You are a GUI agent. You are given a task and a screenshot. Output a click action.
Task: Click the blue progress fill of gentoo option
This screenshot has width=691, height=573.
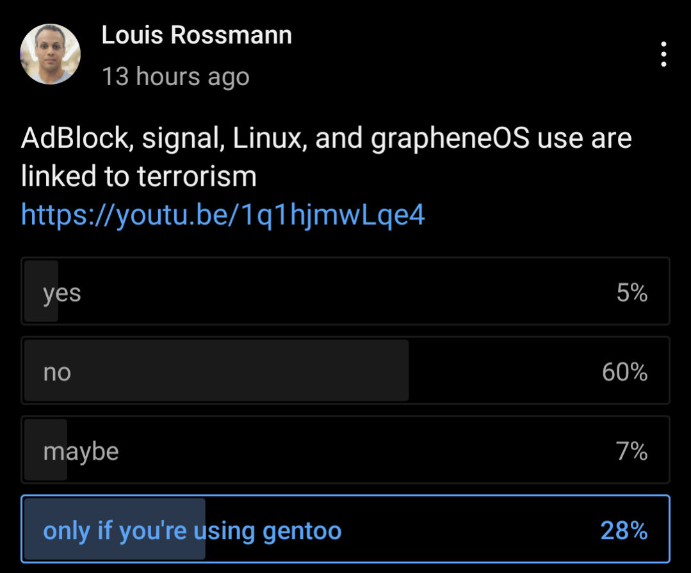115,529
